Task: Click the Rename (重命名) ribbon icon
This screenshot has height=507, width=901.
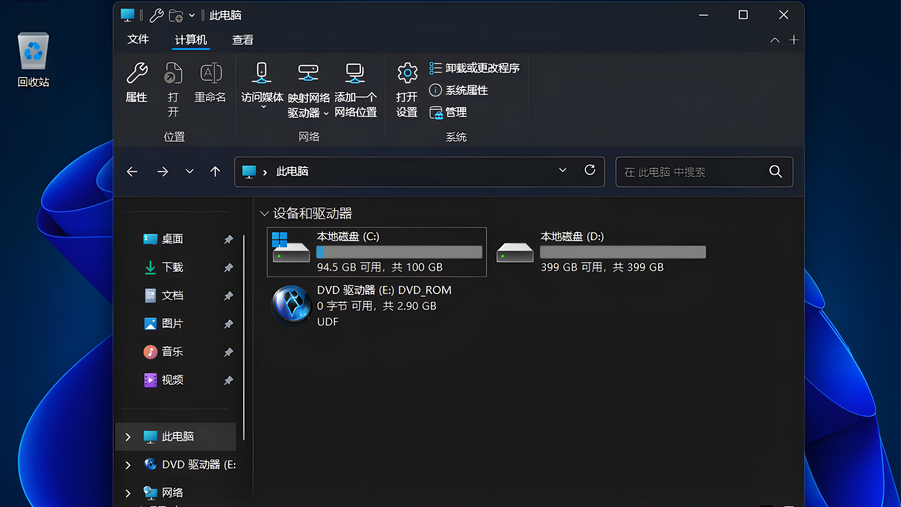Action: [210, 73]
